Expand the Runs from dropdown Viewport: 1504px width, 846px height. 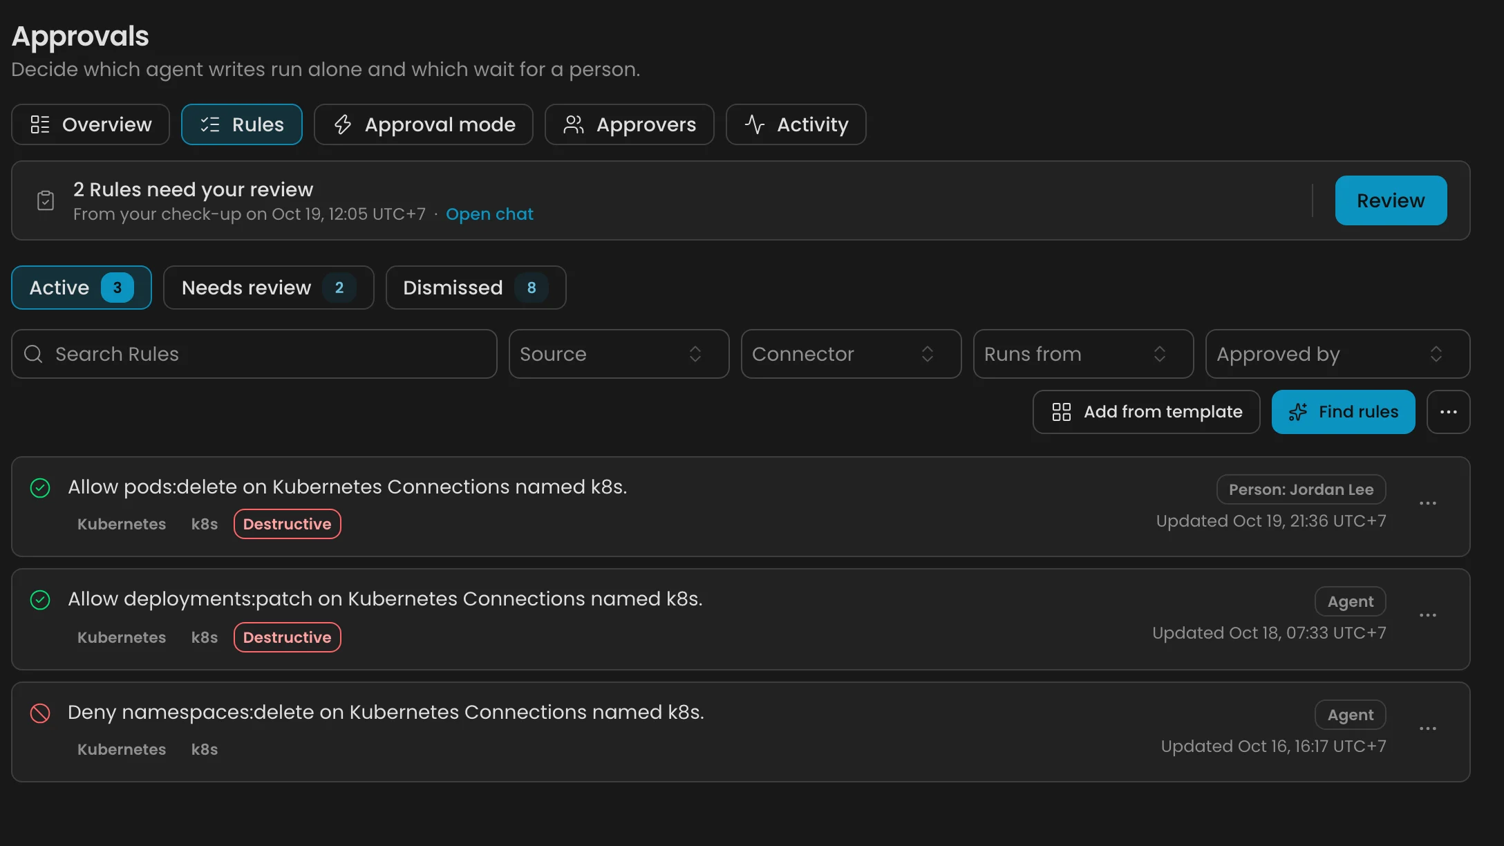coord(1084,354)
